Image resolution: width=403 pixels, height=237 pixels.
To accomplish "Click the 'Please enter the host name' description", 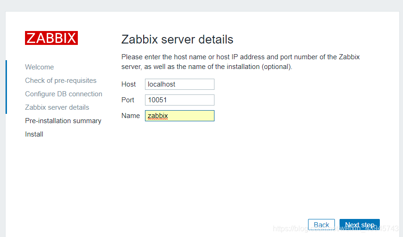I will tap(240, 62).
